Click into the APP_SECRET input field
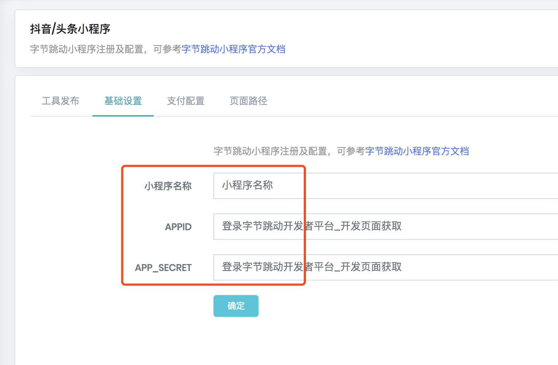The image size is (558, 365). [x=386, y=267]
